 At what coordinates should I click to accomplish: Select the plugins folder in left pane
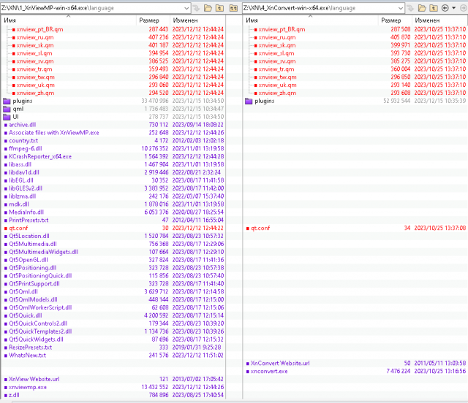(x=113, y=101)
